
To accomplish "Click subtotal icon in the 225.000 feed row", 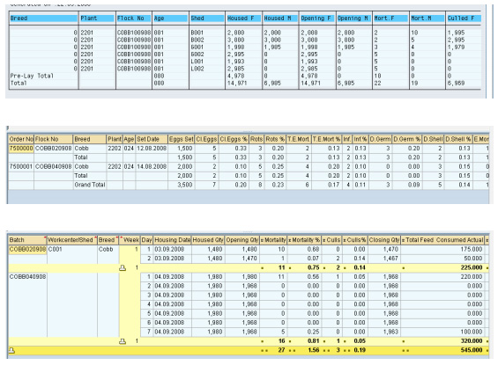I will 123,268.
